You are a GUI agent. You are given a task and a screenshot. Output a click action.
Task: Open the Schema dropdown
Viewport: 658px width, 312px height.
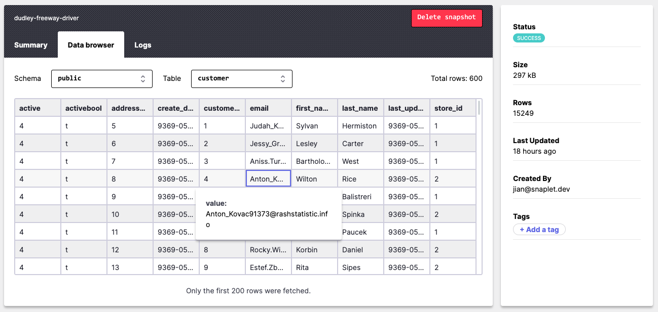101,78
